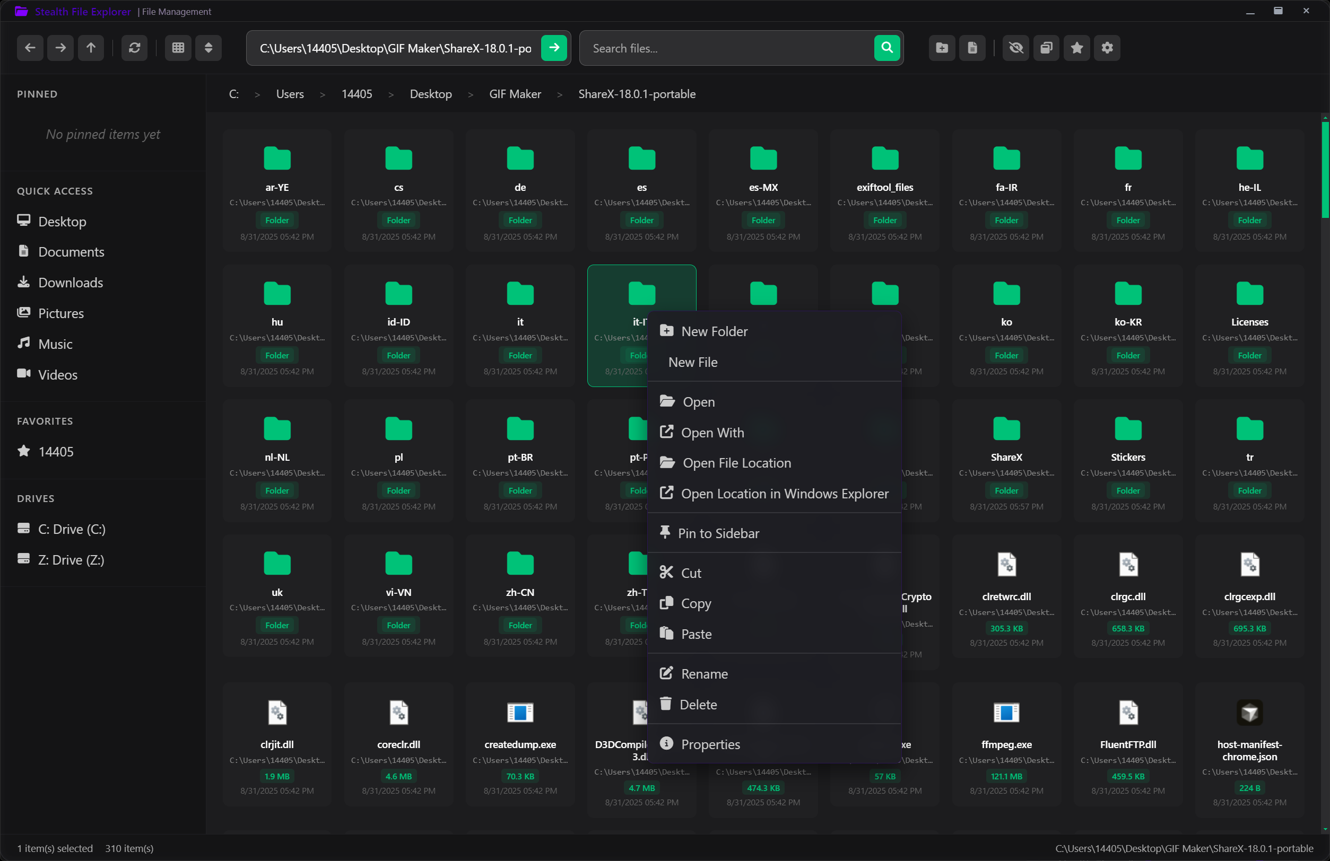
Task: Navigate up to the parent directory
Action: click(x=91, y=48)
